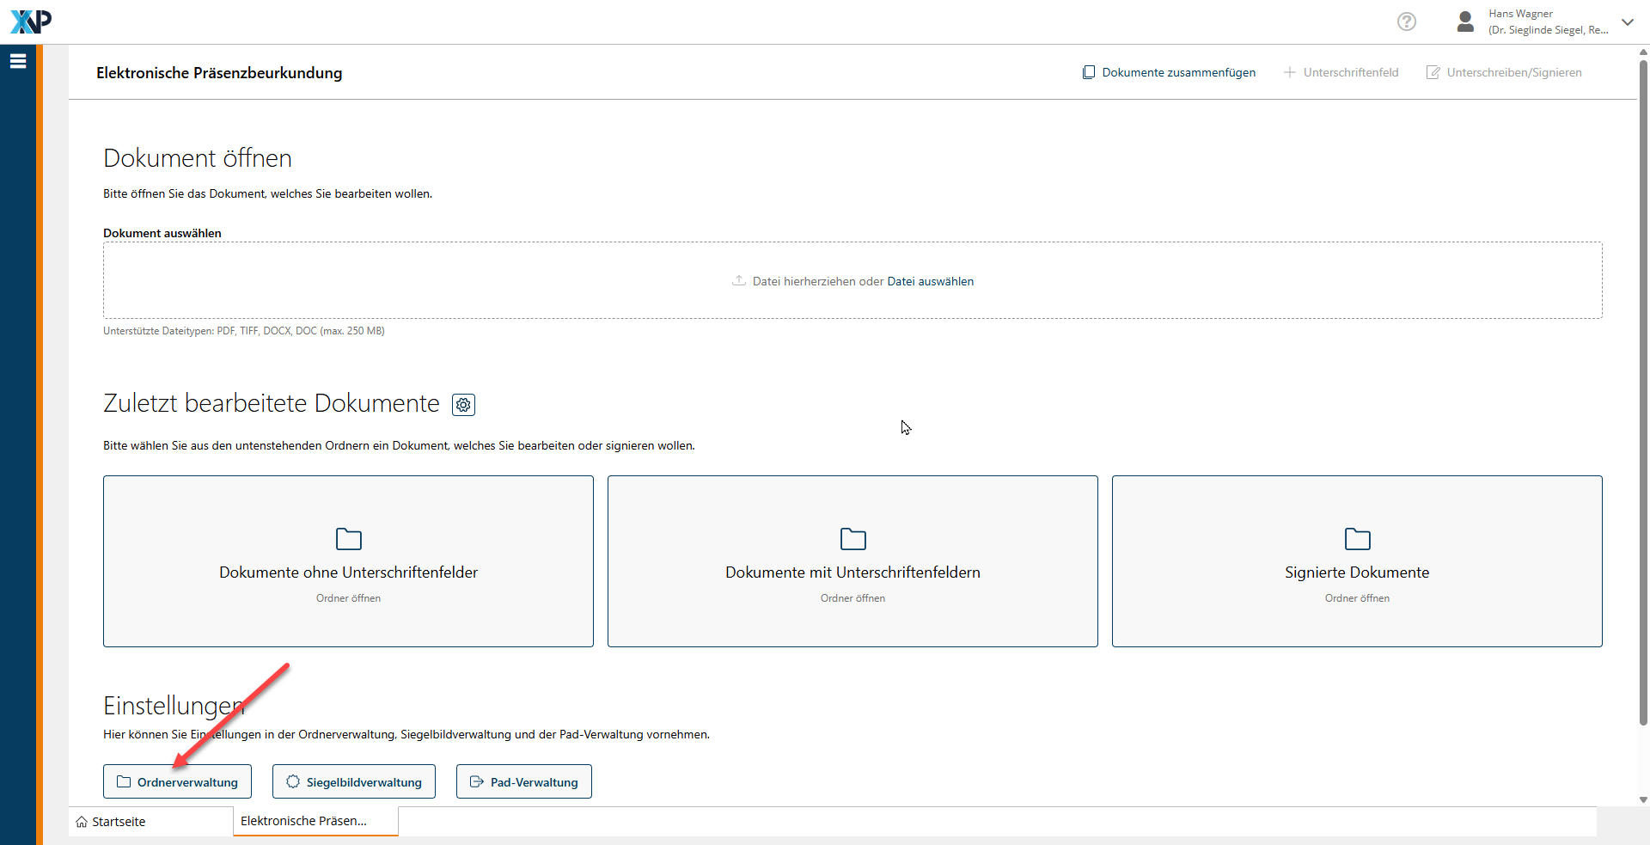Click Dokumente zusammenfügen in toolbar
This screenshot has height=845, width=1650.
click(1169, 72)
